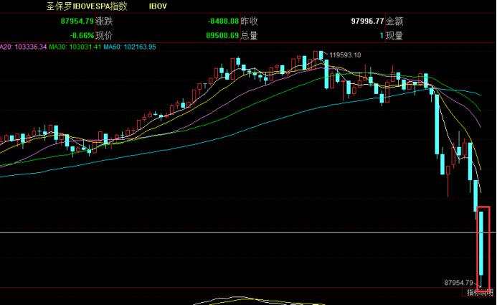Select the 89508.69 value
The width and height of the screenshot is (497, 305).
(x=222, y=35)
